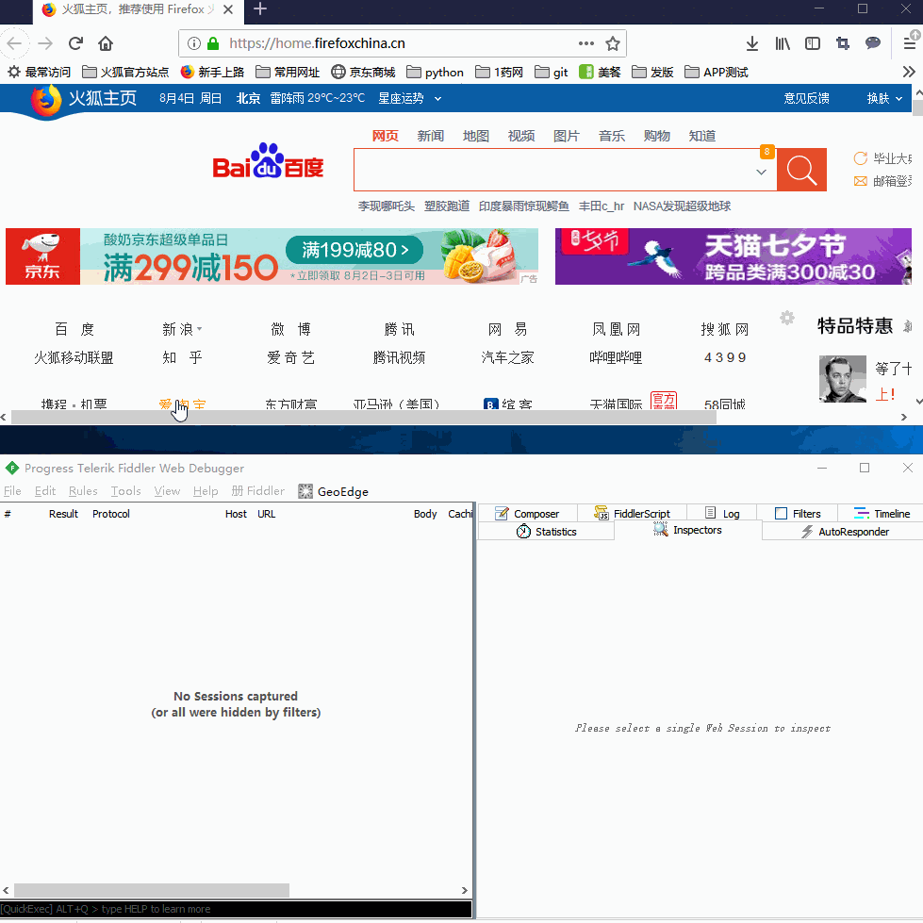Screen dimensions: 923x923
Task: Click the Firefox forward arrow
Action: coord(44,43)
